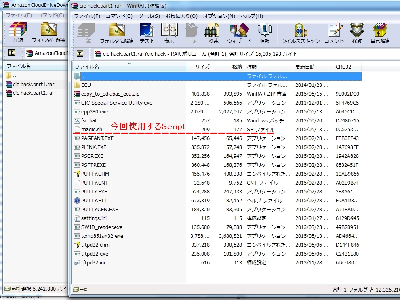
Task: Select the copy_to_ediabas_ecu.zip archive icon
Action: pyautogui.click(x=77, y=94)
